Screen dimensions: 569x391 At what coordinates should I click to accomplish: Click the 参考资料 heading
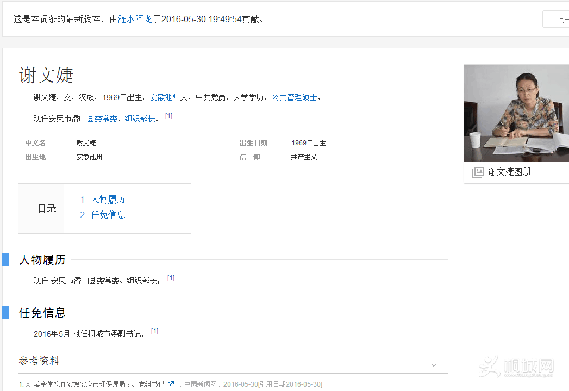[x=39, y=361]
